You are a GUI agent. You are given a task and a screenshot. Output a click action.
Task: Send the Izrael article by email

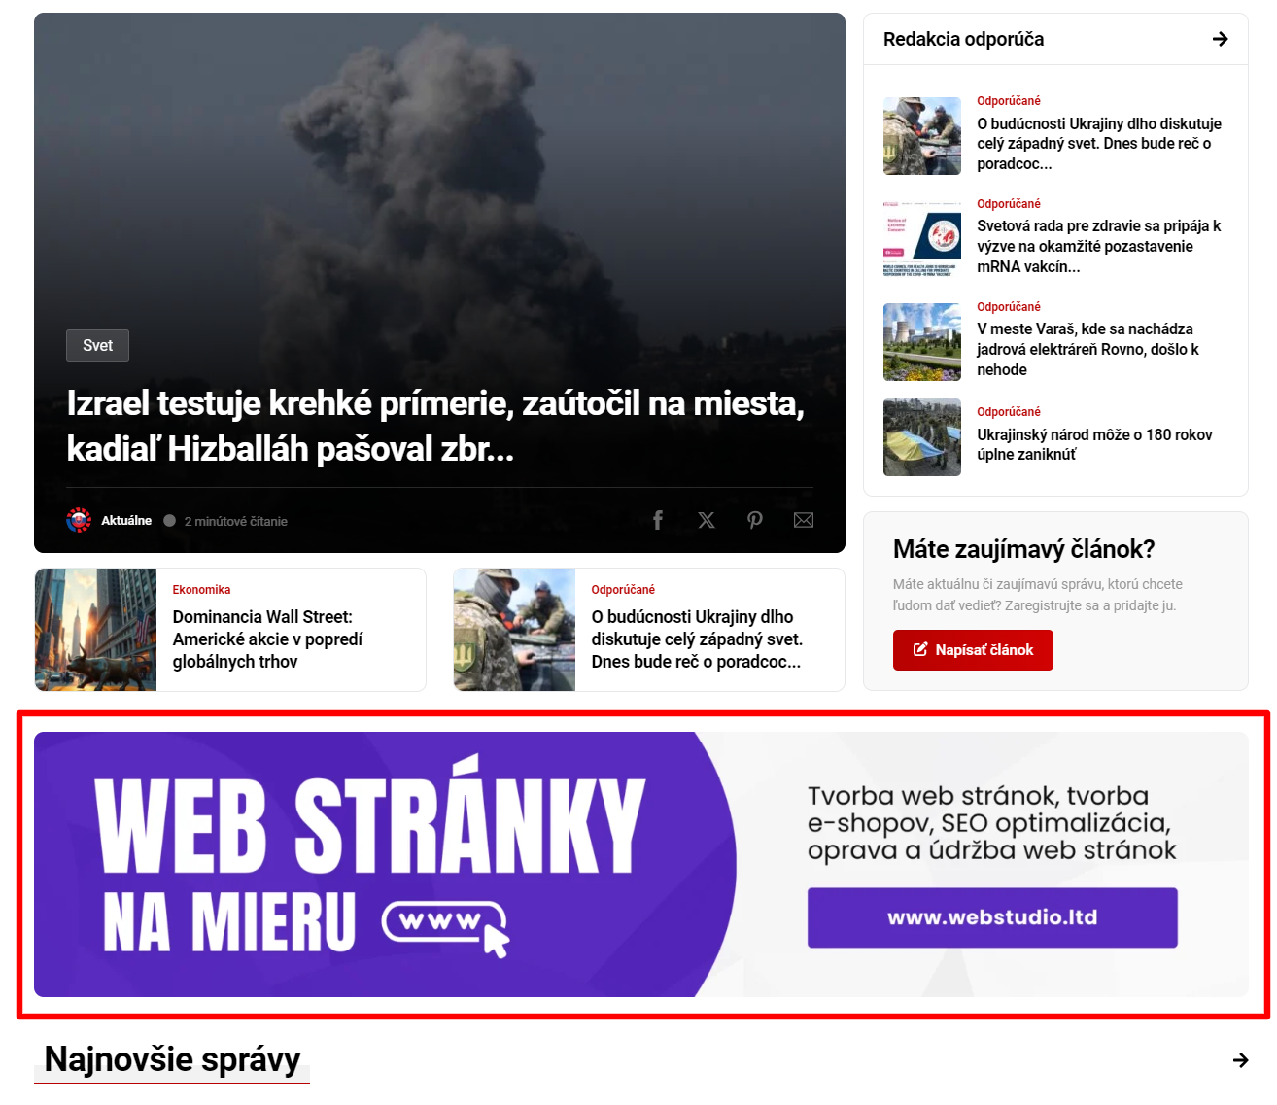coord(804,520)
